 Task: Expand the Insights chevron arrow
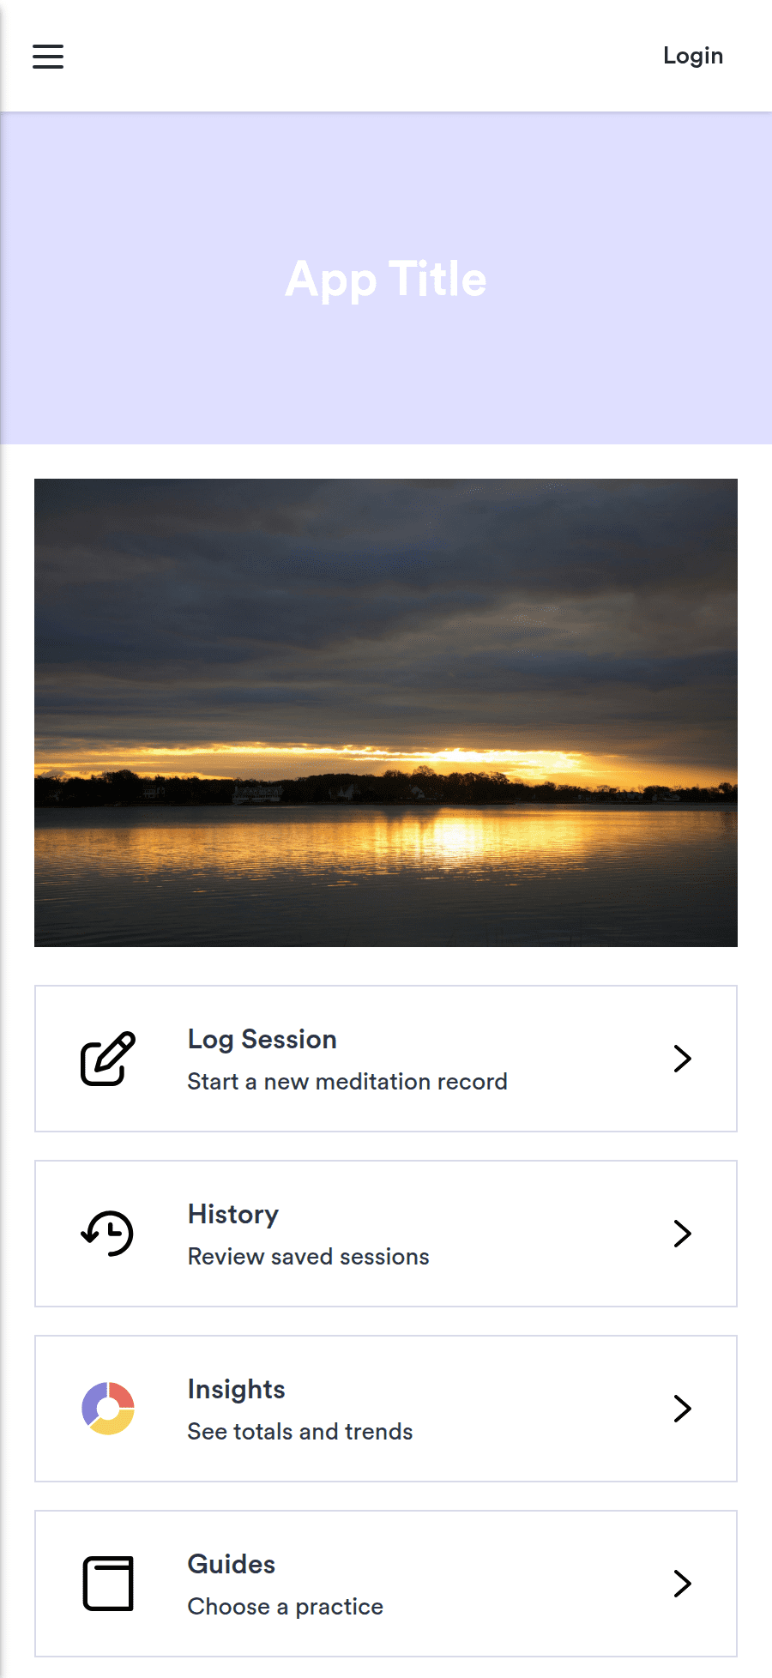point(683,1409)
